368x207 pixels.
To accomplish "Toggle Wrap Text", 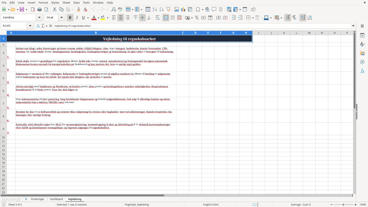I will pos(158,18).
